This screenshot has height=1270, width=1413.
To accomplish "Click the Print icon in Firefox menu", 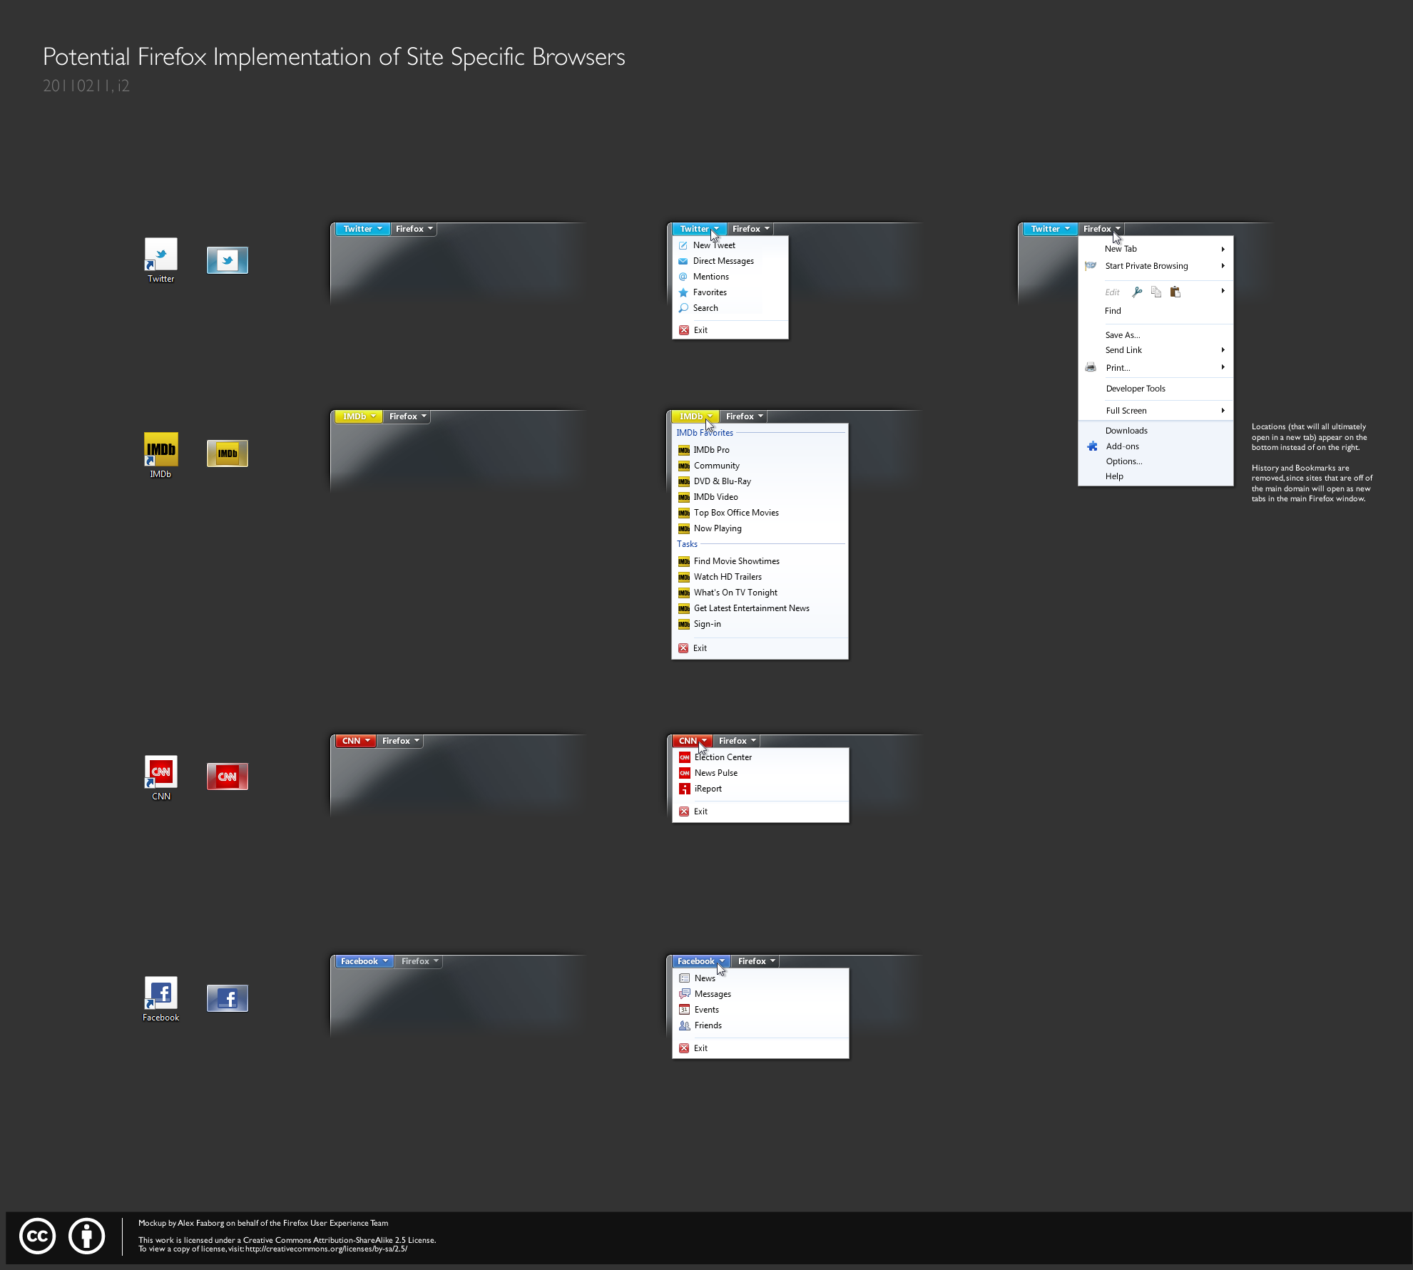I will pyautogui.click(x=1091, y=367).
